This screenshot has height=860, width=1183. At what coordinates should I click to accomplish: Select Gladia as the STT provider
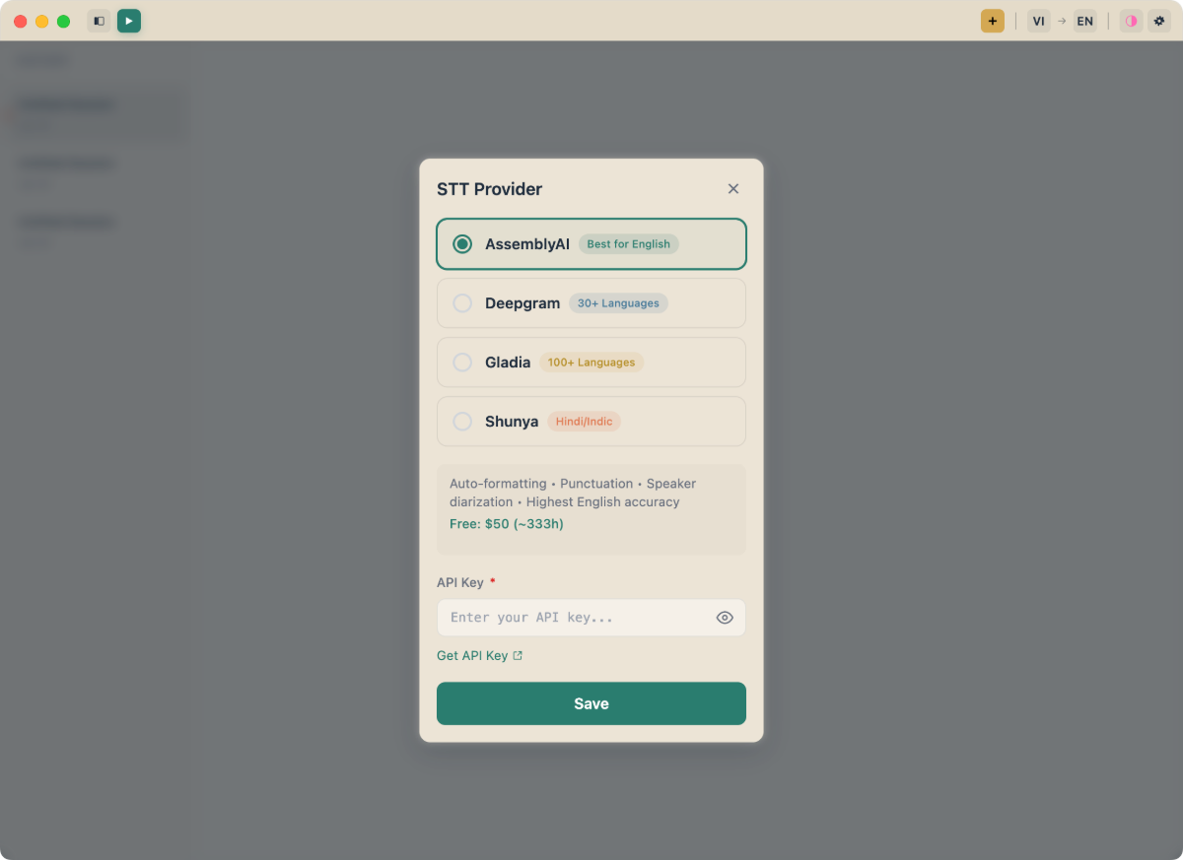point(462,362)
